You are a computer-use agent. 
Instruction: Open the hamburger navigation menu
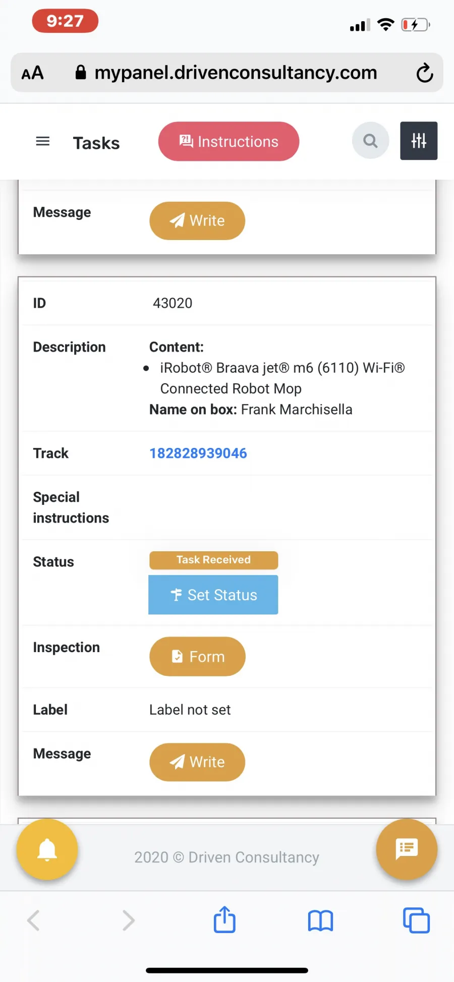pos(43,141)
